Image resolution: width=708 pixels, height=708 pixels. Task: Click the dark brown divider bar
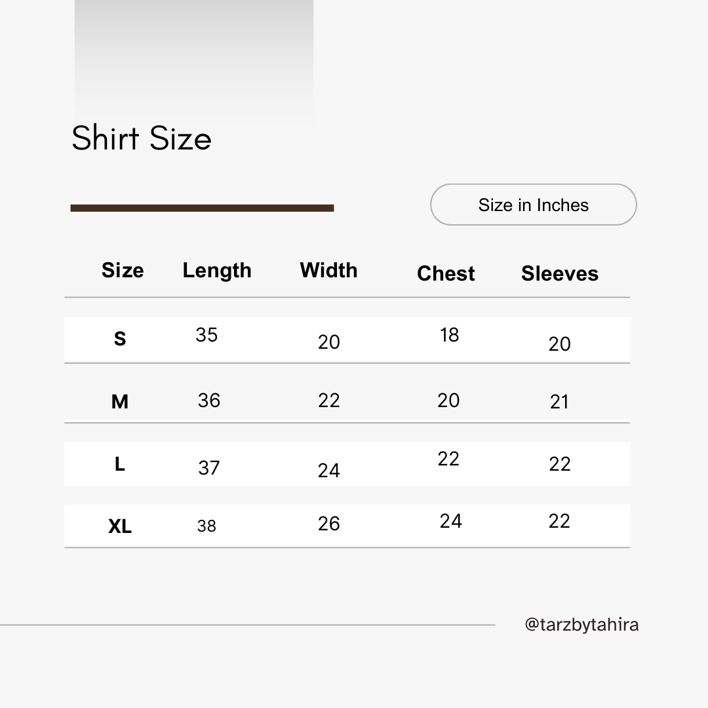202,208
